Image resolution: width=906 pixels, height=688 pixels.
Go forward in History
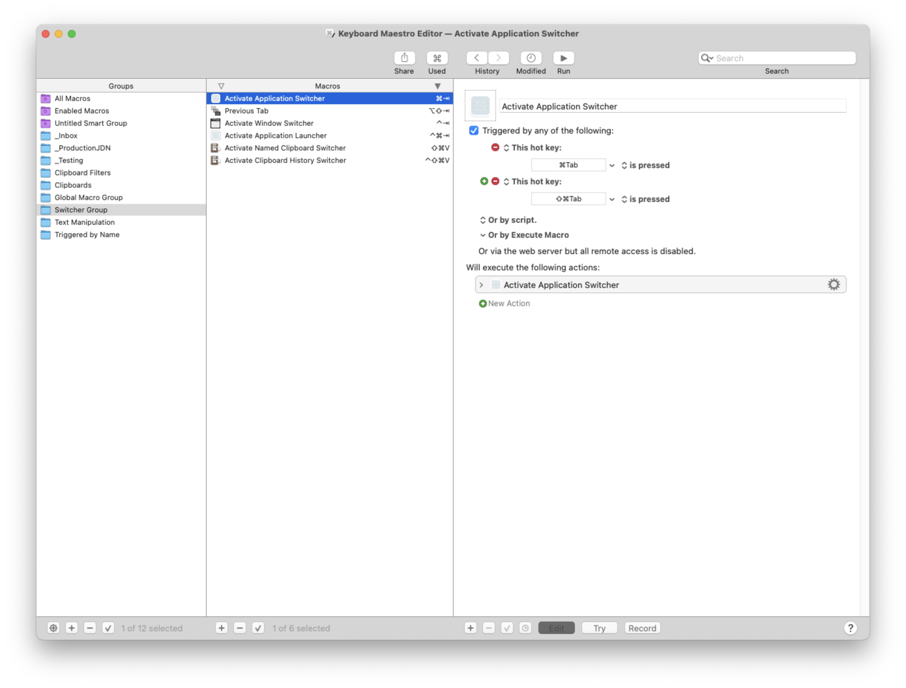pos(498,58)
